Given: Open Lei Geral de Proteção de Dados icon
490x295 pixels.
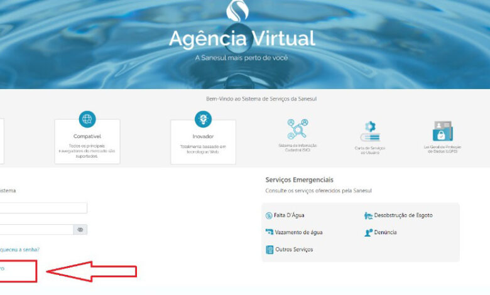Looking at the screenshot, I should click(x=442, y=131).
